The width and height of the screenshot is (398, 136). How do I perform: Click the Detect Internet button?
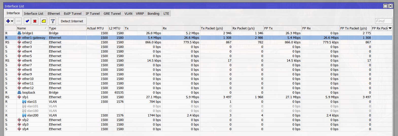[72, 21]
